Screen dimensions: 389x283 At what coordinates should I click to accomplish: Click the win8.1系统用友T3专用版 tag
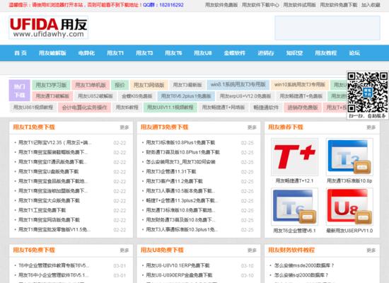coord(238,85)
